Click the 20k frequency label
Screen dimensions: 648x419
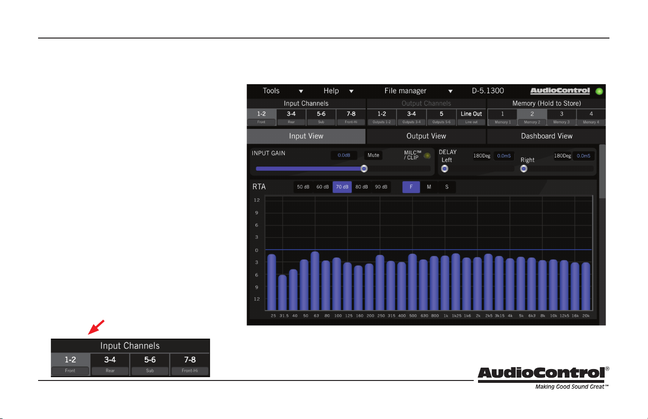point(586,316)
